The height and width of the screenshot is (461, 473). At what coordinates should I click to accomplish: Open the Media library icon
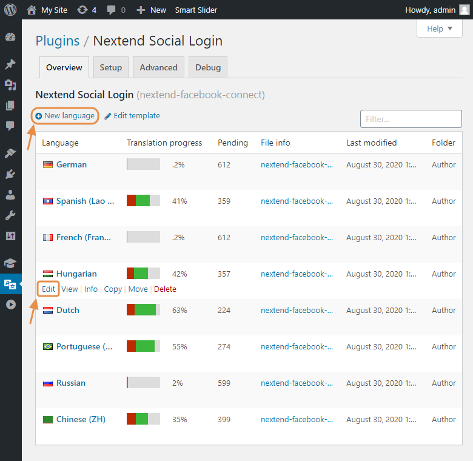tap(10, 85)
